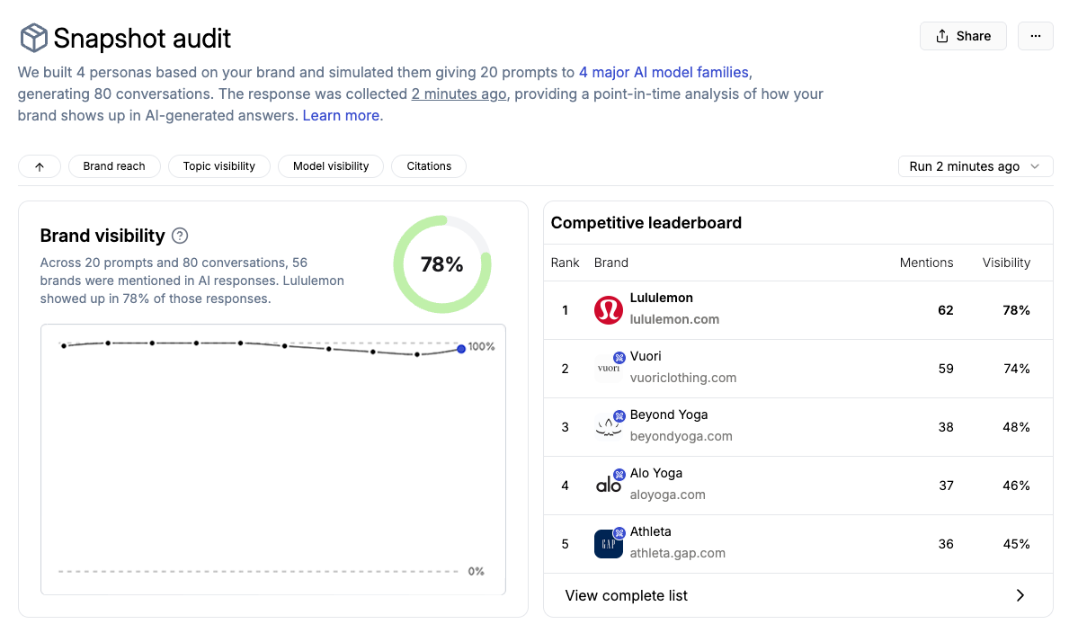This screenshot has height=642, width=1078.
Task: Open the 4 major AI model families link
Action: click(664, 72)
